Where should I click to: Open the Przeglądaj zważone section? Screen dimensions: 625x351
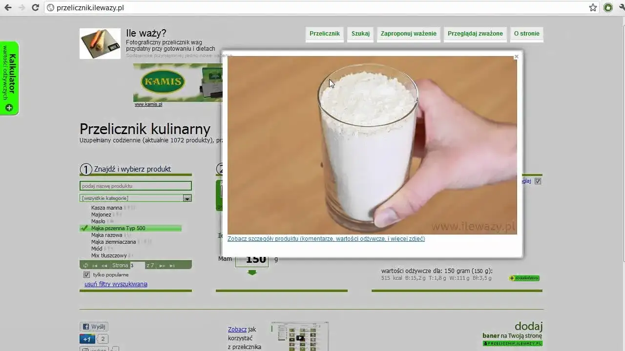point(475,34)
